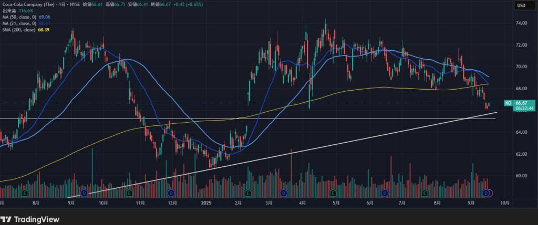Select dividend D marker between 3月 and 4月

[x=283, y=193]
